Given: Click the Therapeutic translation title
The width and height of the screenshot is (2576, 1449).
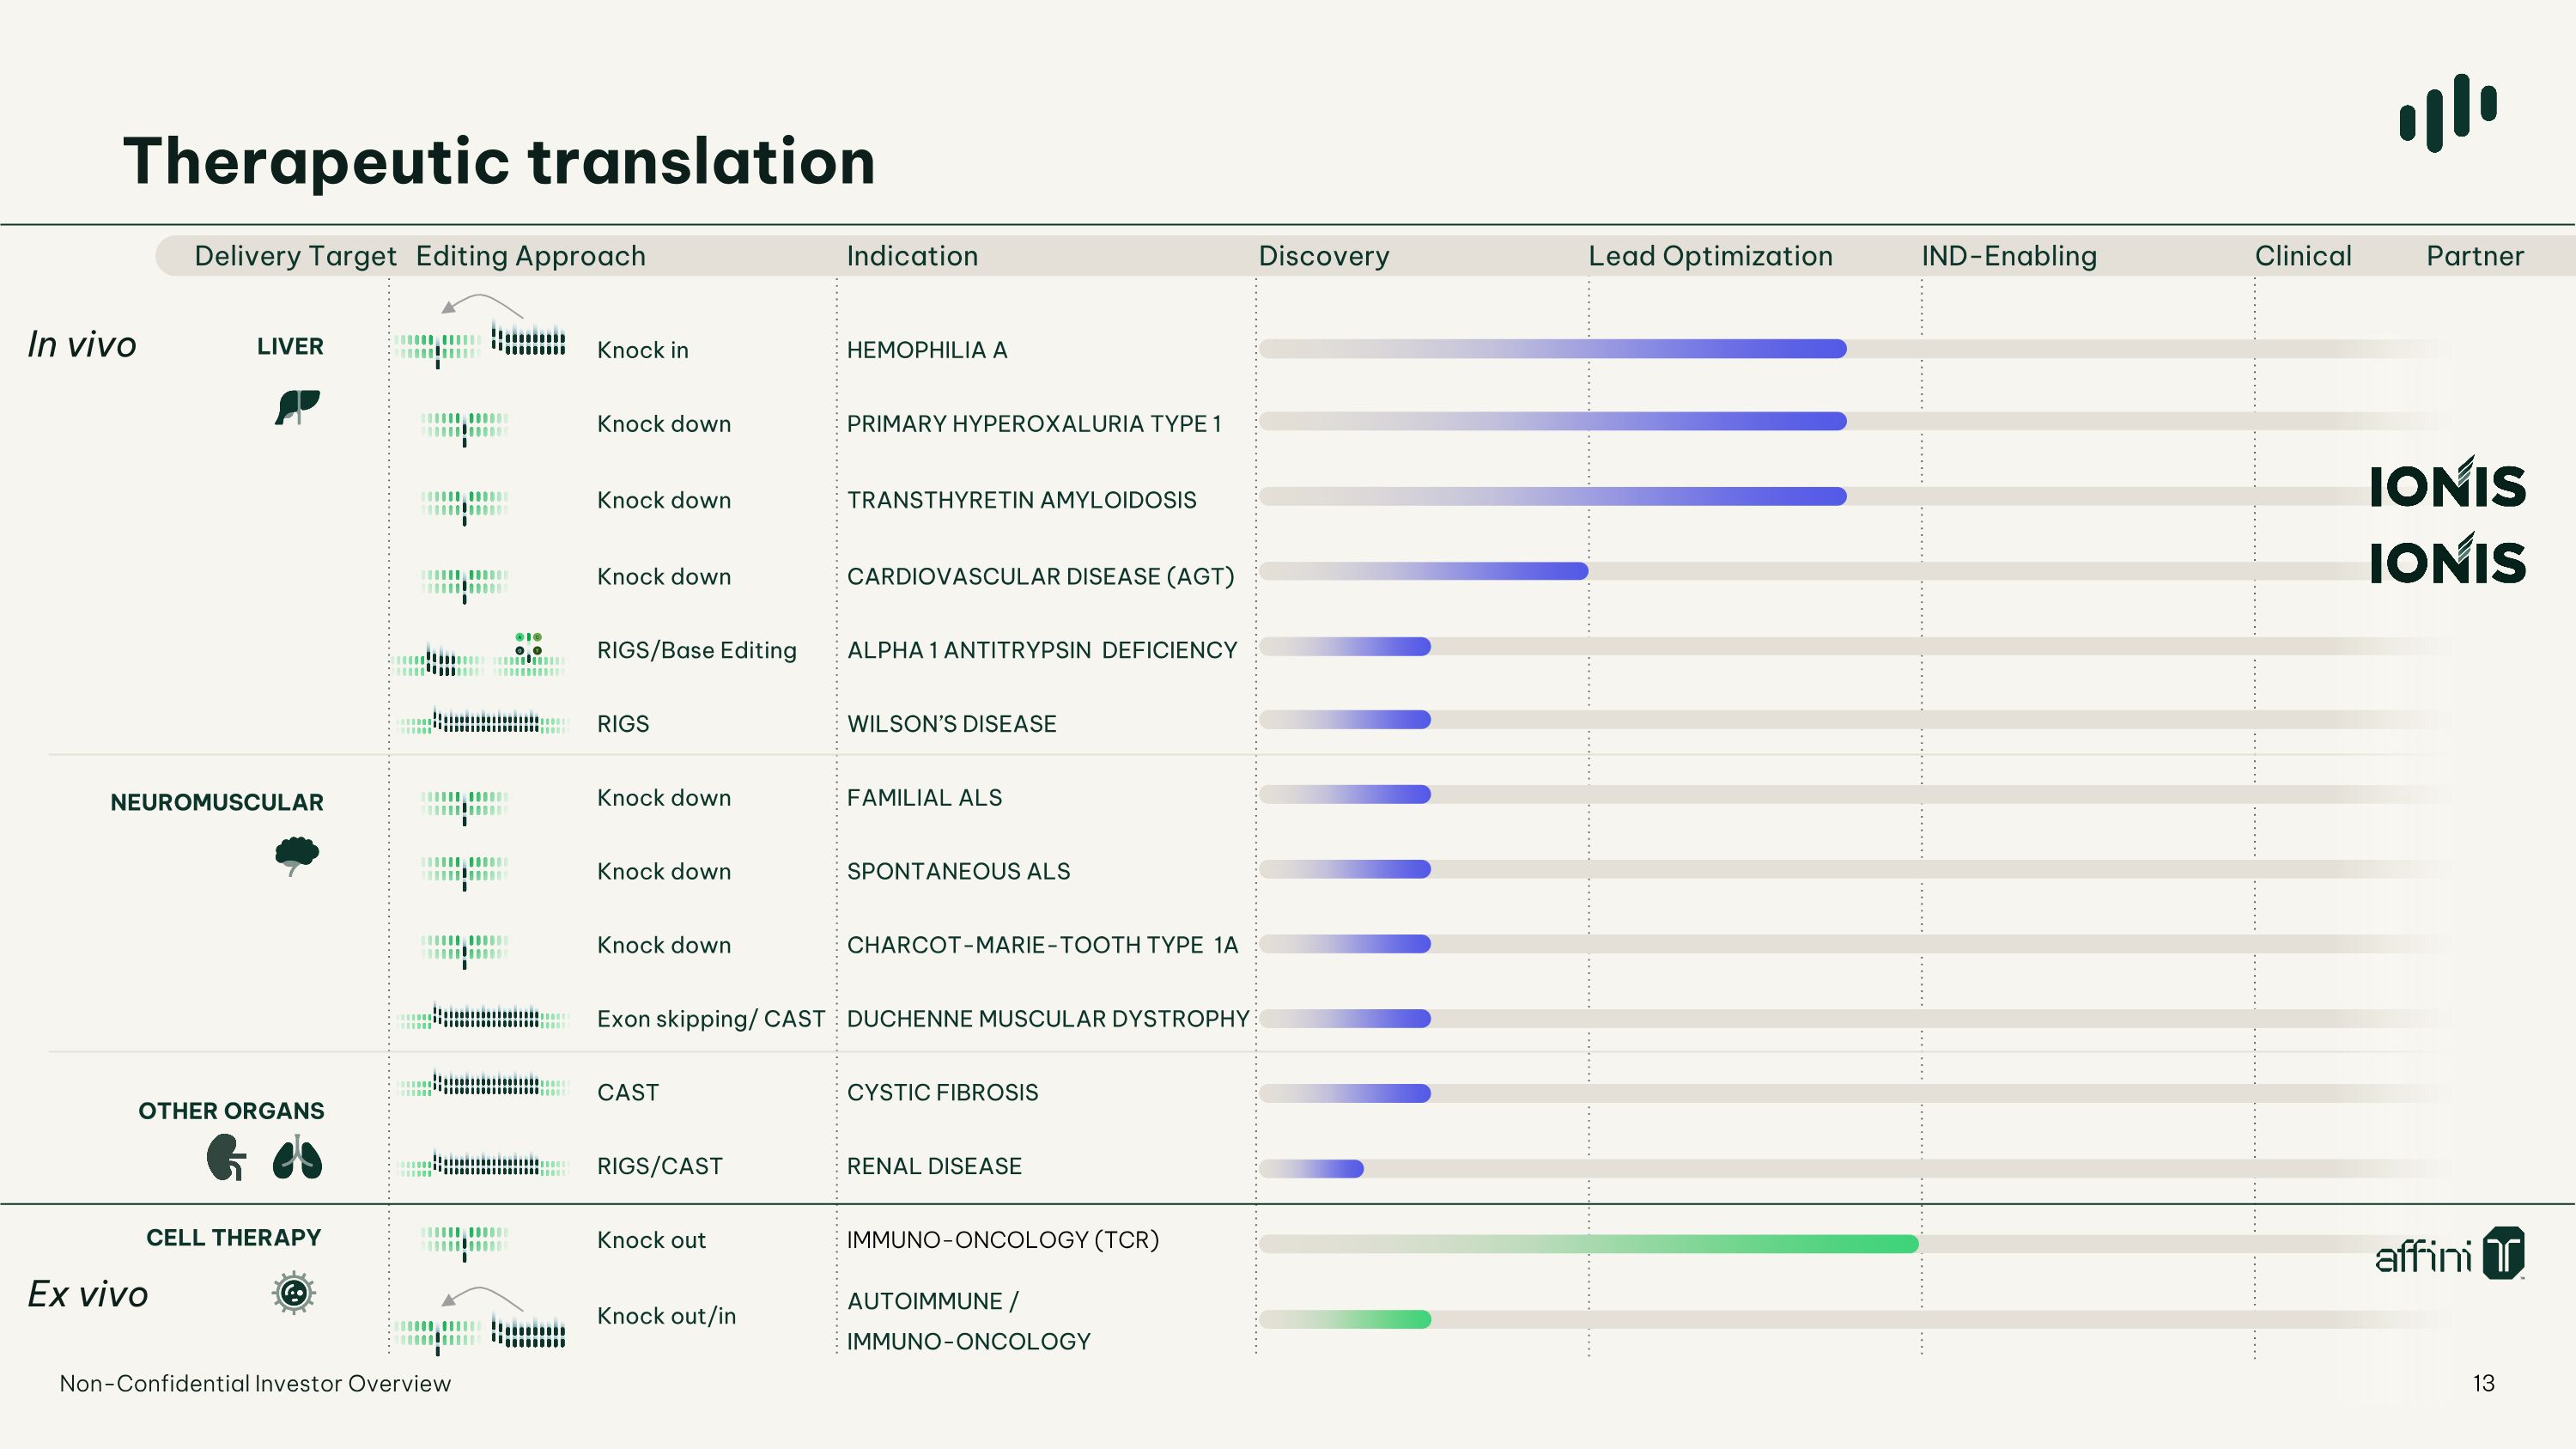Looking at the screenshot, I should (x=499, y=162).
